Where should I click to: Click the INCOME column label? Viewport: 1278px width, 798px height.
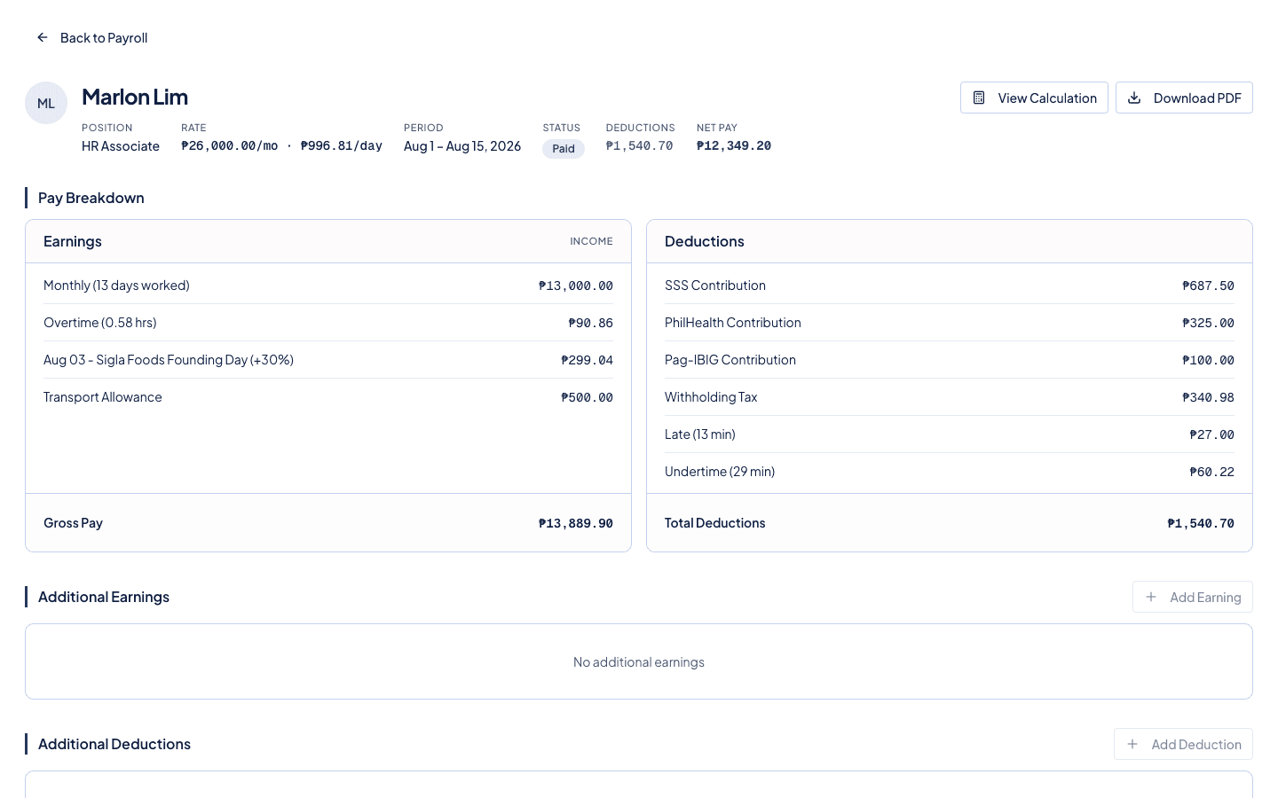[591, 241]
